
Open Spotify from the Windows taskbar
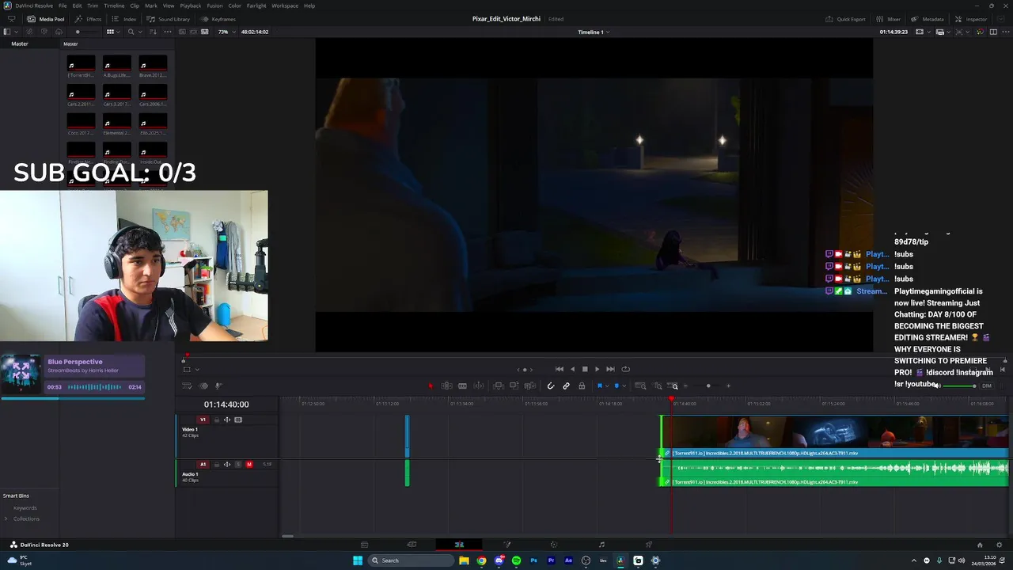(516, 560)
